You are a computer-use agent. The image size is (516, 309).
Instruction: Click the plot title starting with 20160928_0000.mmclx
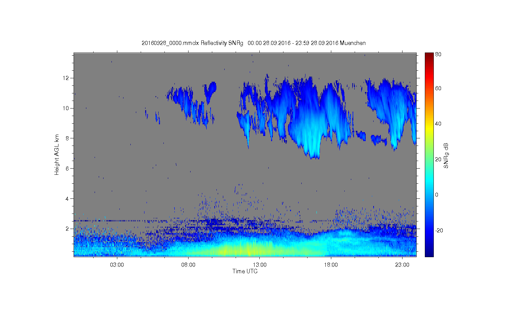coord(254,43)
